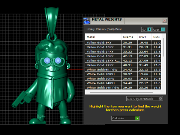Click the SPG column header
The width and height of the screenshot is (180, 135).
[x=156, y=37]
